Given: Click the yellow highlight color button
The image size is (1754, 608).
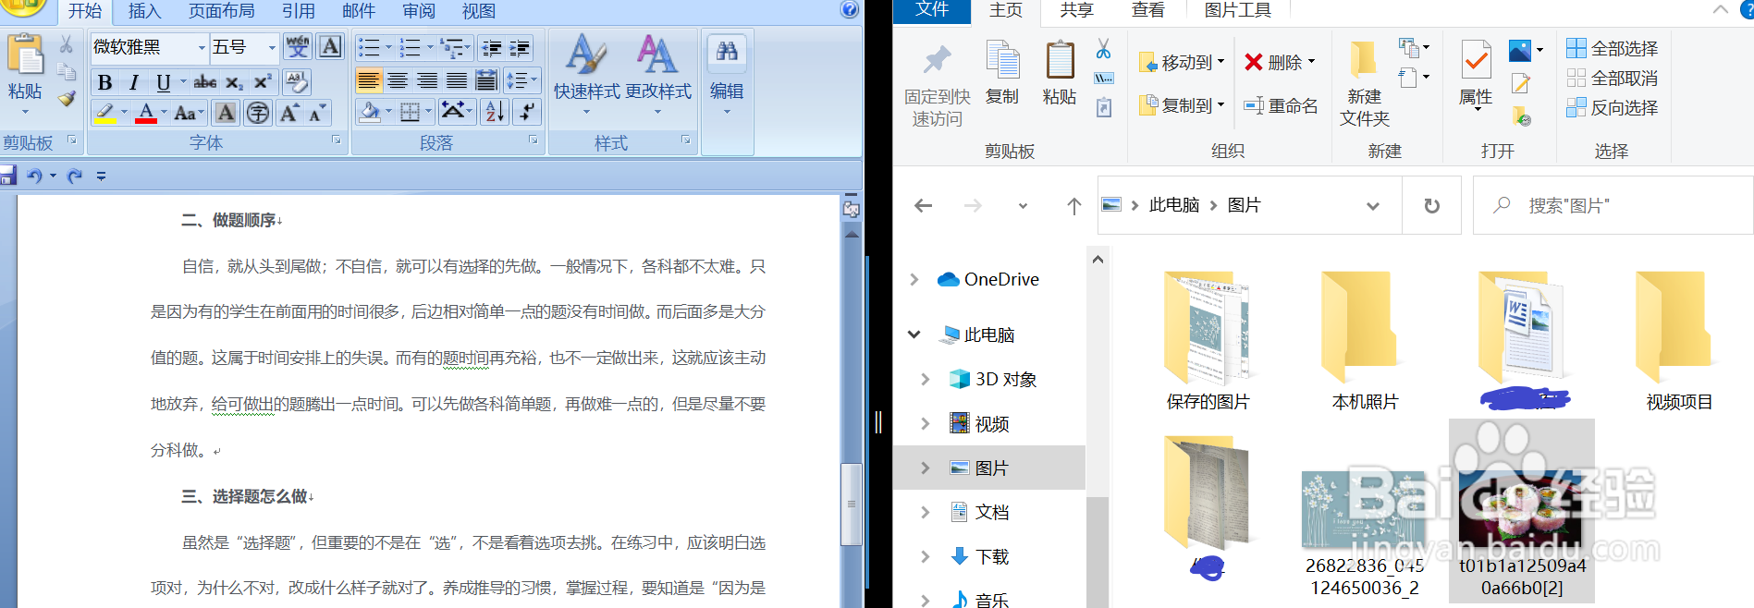Looking at the screenshot, I should 104,113.
